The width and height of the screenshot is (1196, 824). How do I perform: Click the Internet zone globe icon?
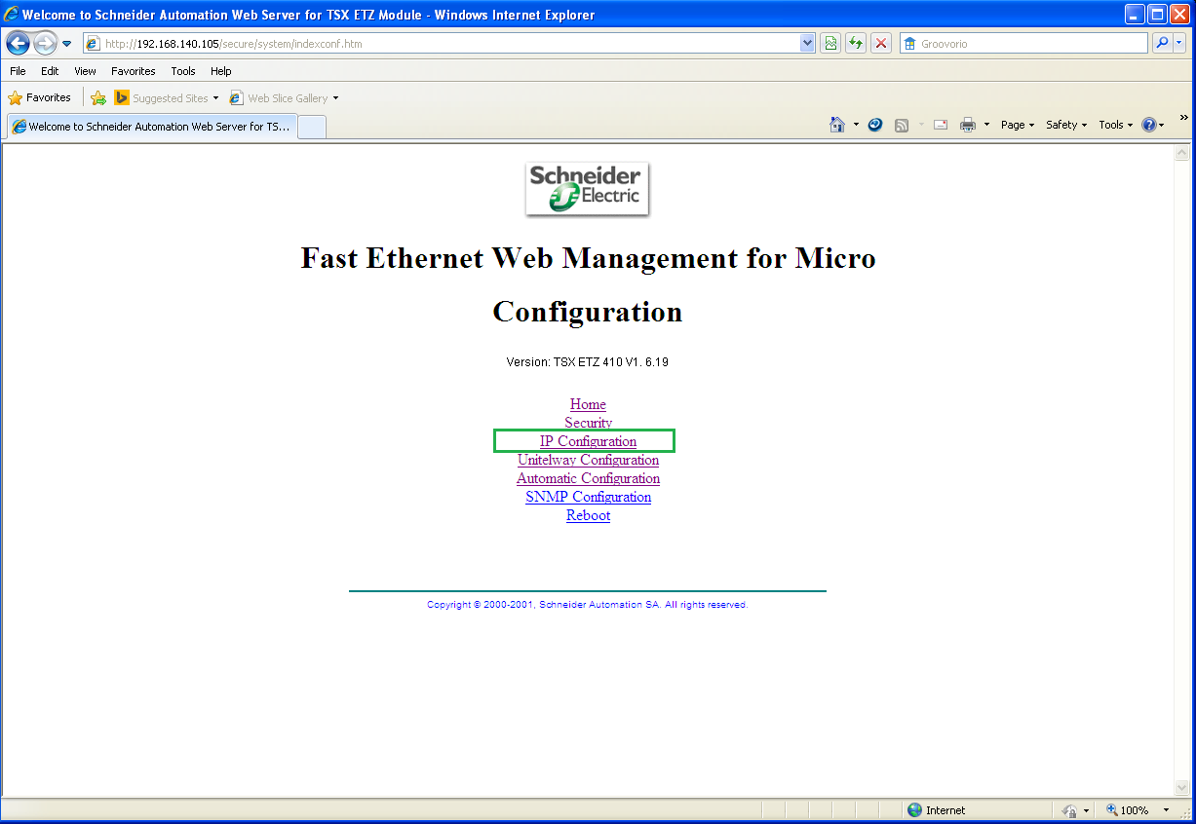click(x=914, y=810)
